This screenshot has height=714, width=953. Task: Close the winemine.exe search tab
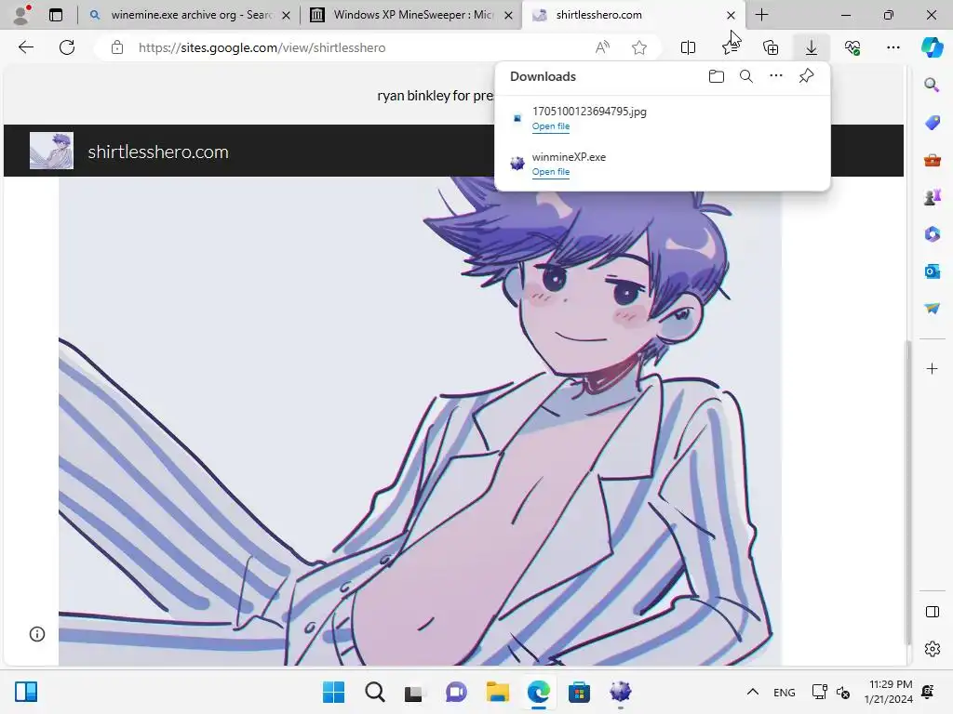286,15
